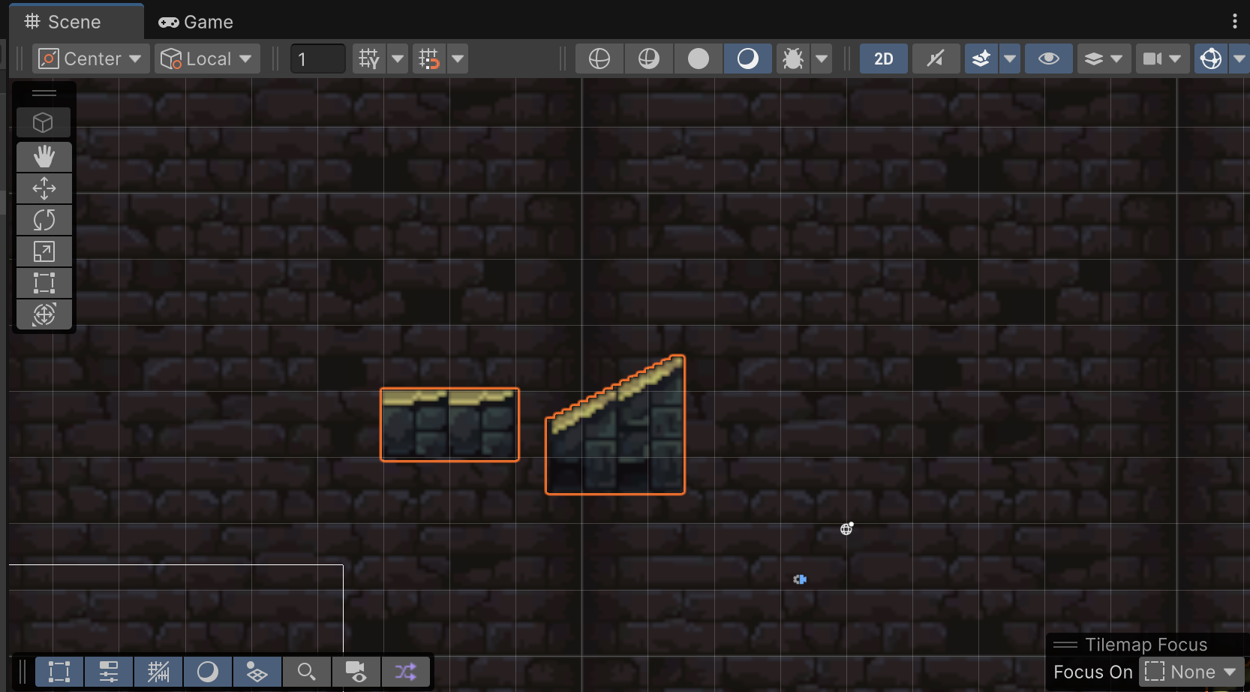Click the scene visibility eye button
This screenshot has width=1250, height=692.
pos(1048,59)
